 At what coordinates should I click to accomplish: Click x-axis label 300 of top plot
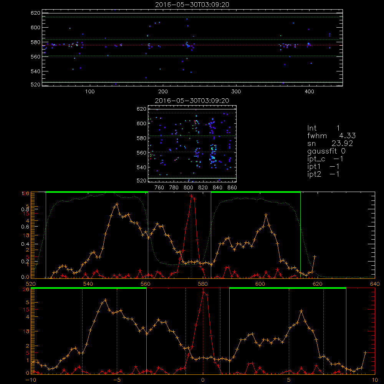[x=236, y=92]
